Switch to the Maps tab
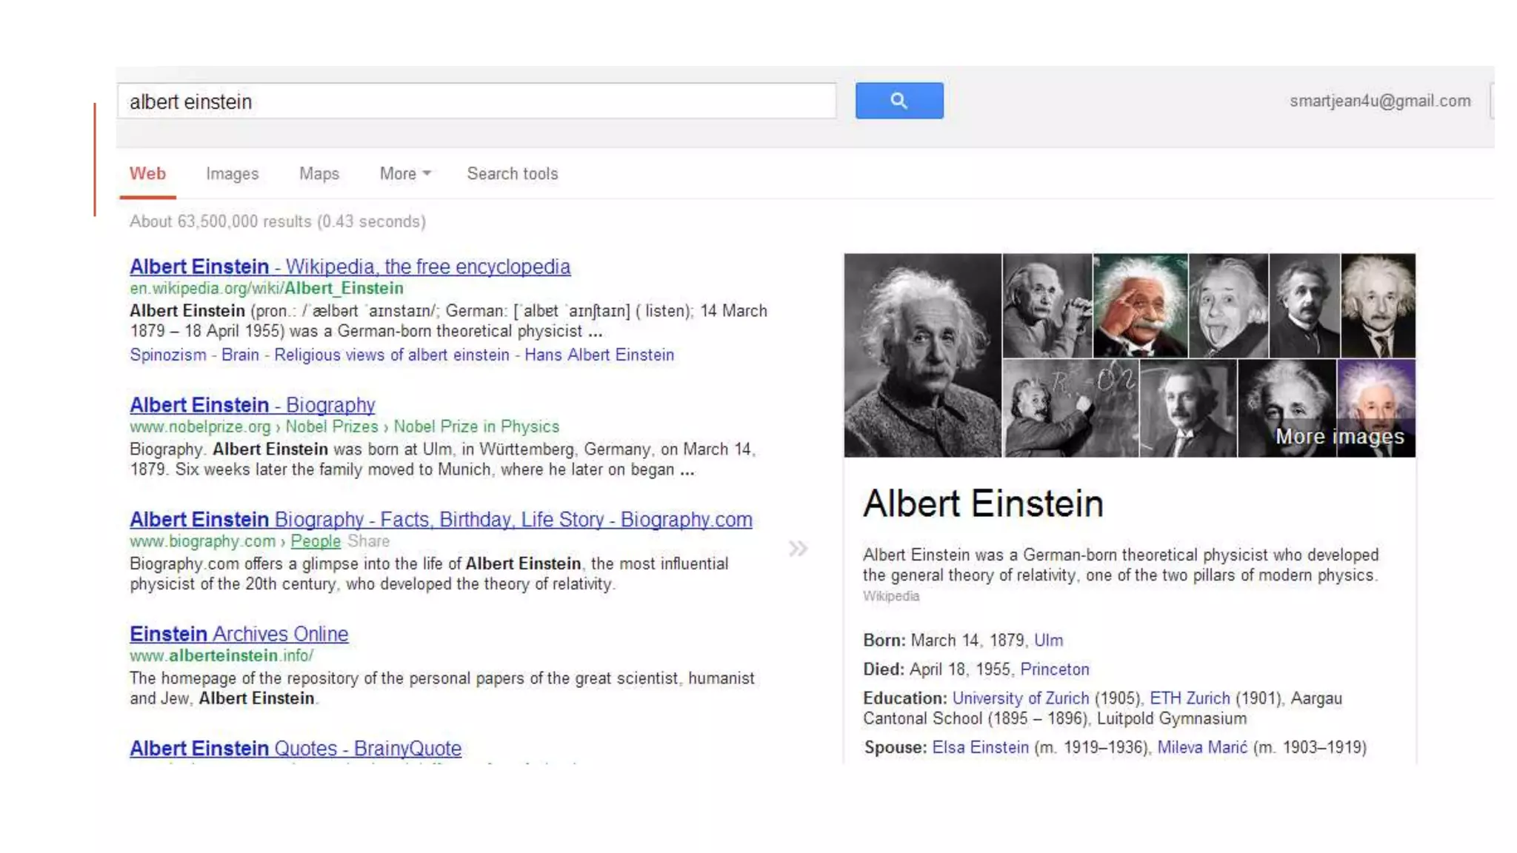The height and width of the screenshot is (853, 1517). pos(319,174)
